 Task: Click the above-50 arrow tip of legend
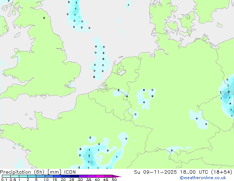117,176
